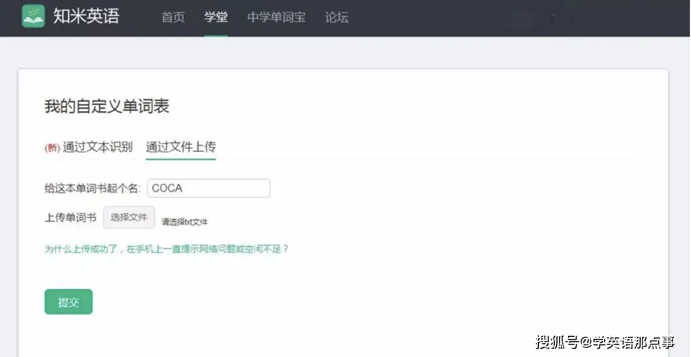Click the 我的自定义单词表 page heading
The width and height of the screenshot is (691, 357).
coord(107,105)
